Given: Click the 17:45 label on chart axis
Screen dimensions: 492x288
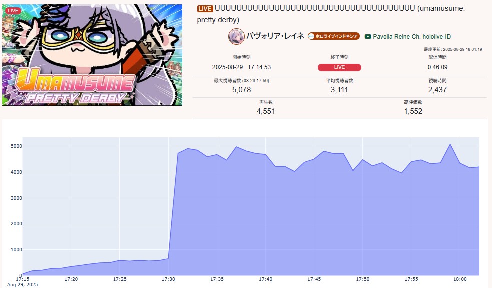Looking at the screenshot, I should pos(314,279).
